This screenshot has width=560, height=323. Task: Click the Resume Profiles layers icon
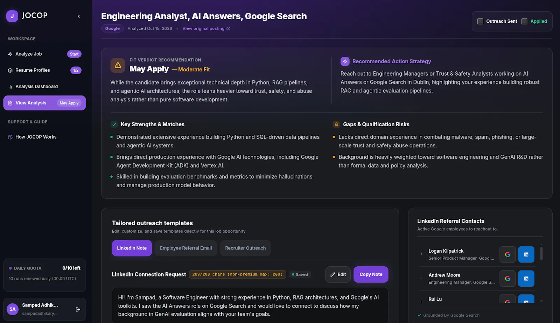point(10,70)
